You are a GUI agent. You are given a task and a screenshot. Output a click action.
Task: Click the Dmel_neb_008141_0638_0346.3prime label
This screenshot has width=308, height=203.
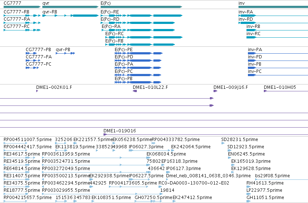tap(208, 176)
